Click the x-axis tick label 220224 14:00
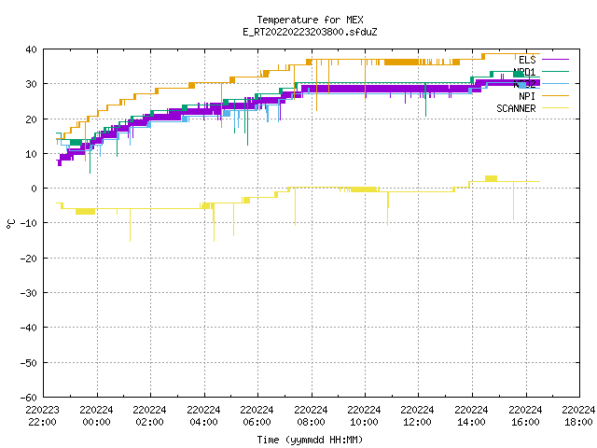Viewport: 597px width, 448px height. (x=472, y=416)
